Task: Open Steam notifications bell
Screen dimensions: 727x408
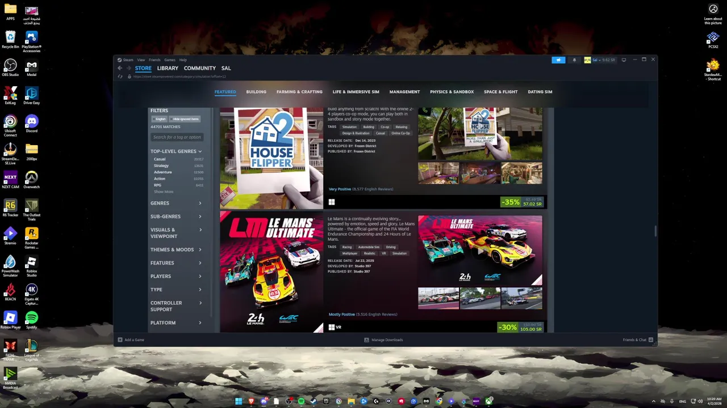Action: [574, 60]
